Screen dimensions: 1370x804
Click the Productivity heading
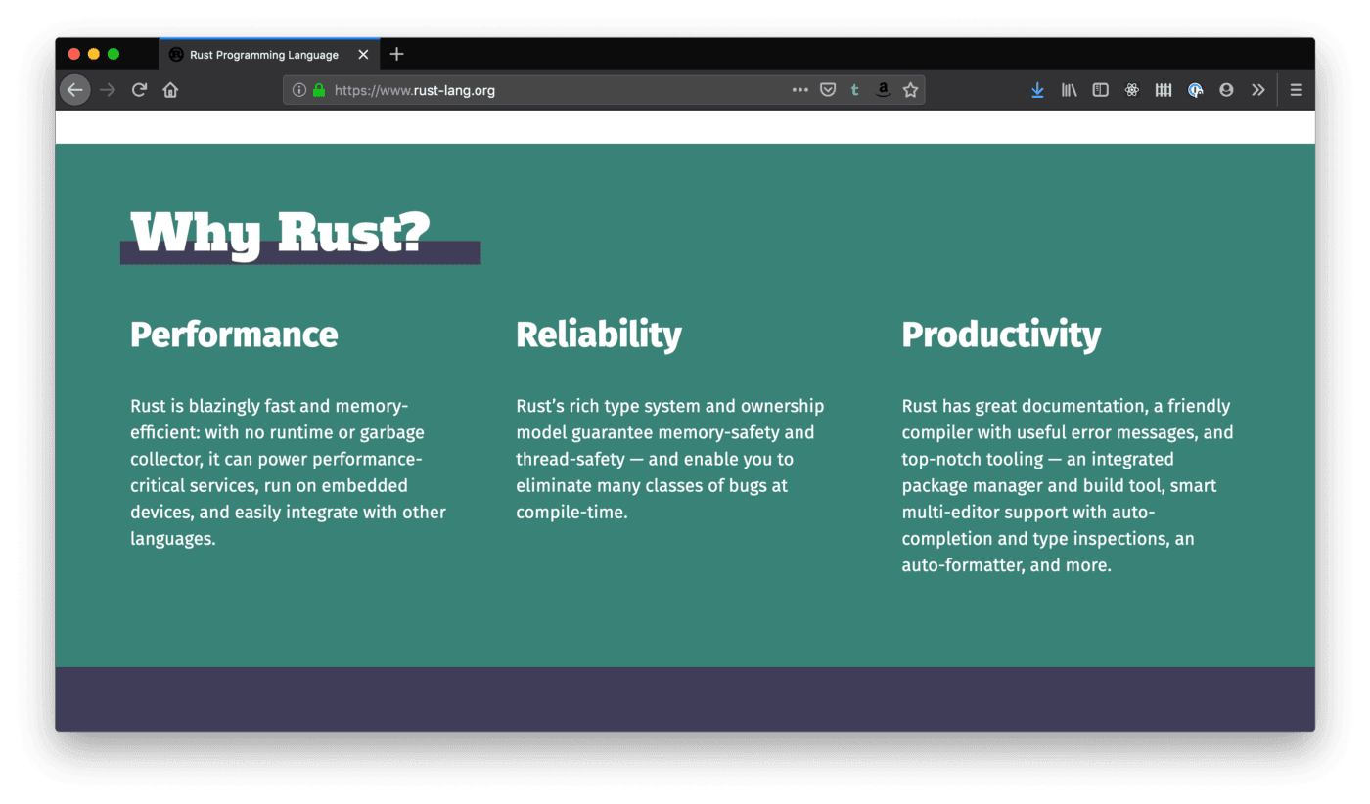tap(1001, 335)
